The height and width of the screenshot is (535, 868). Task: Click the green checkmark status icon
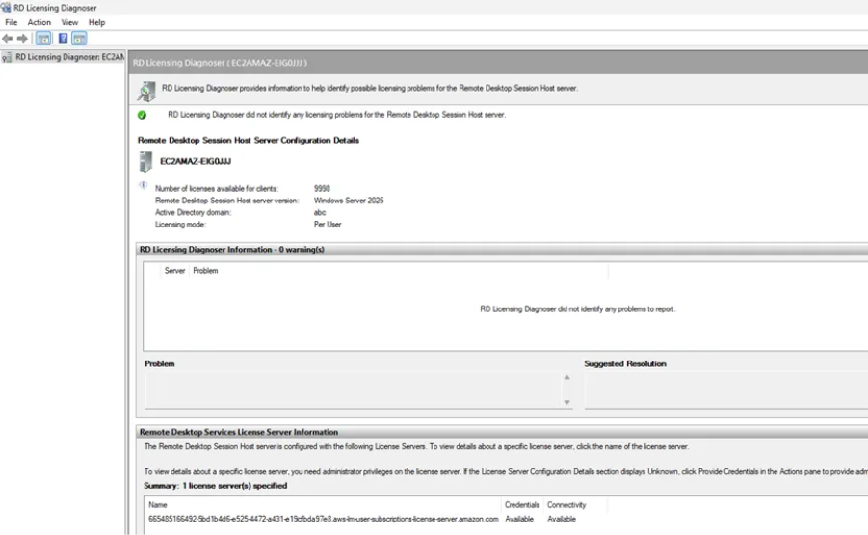pyautogui.click(x=143, y=115)
